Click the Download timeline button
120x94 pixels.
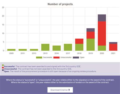[x=60, y=90]
